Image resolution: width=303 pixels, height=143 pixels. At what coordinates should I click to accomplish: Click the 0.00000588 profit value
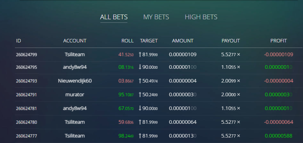[278, 136]
